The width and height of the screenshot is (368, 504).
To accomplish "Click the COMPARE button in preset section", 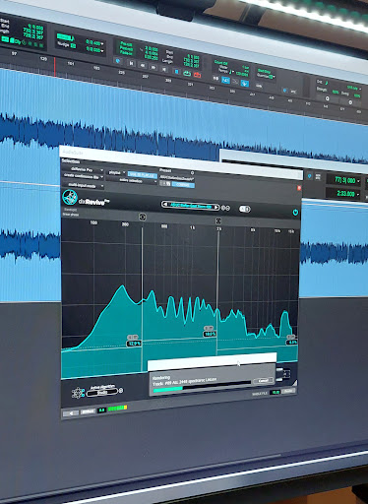I will 183,185.
